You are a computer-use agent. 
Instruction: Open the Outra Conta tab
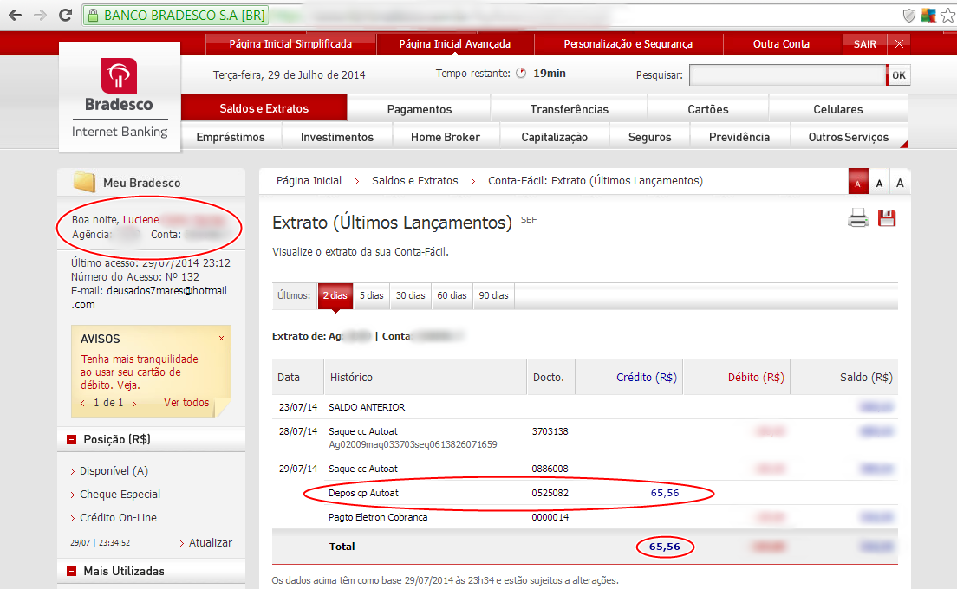pyautogui.click(x=781, y=44)
